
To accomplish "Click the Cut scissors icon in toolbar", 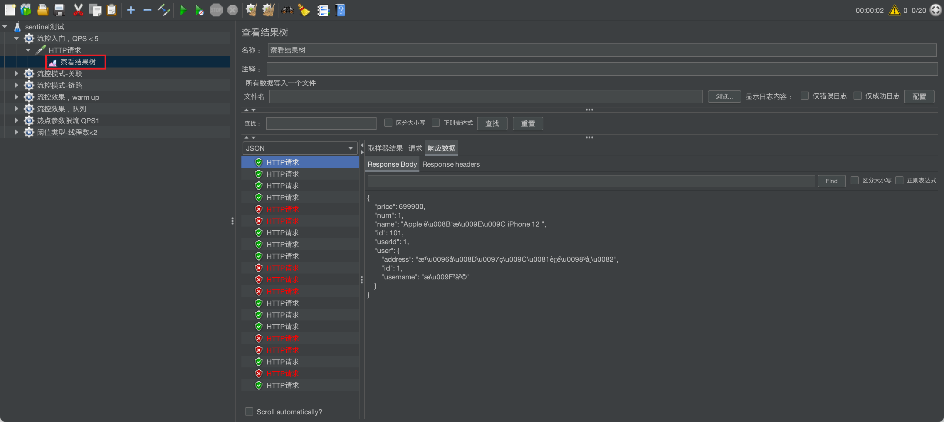I will pos(78,10).
